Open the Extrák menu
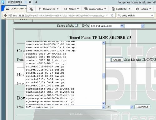This screenshot has width=156, height=120. (144, 9)
